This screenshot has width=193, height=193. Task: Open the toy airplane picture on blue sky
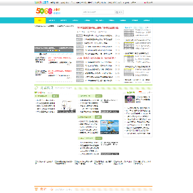[x=109, y=127]
